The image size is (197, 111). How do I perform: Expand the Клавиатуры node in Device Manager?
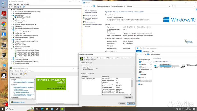coord(11,26)
